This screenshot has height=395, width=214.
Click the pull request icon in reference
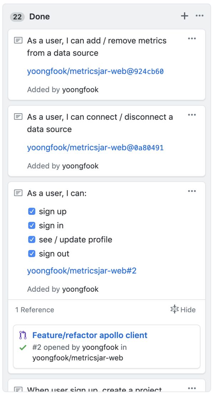(x=23, y=335)
